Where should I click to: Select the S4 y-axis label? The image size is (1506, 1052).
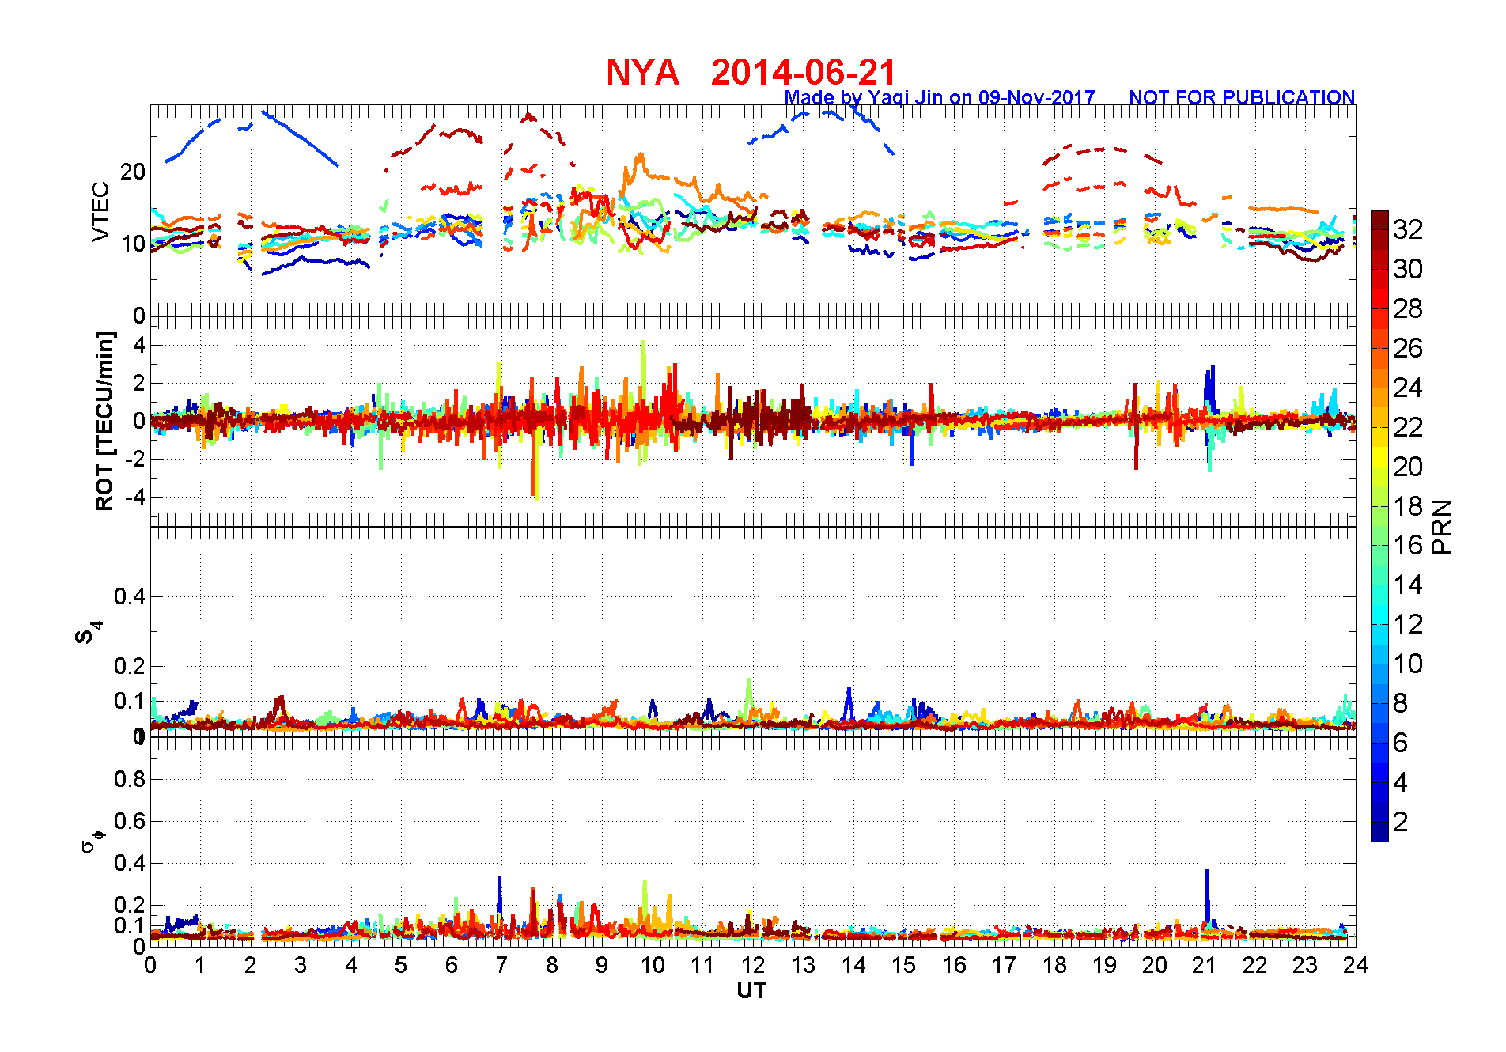(87, 634)
